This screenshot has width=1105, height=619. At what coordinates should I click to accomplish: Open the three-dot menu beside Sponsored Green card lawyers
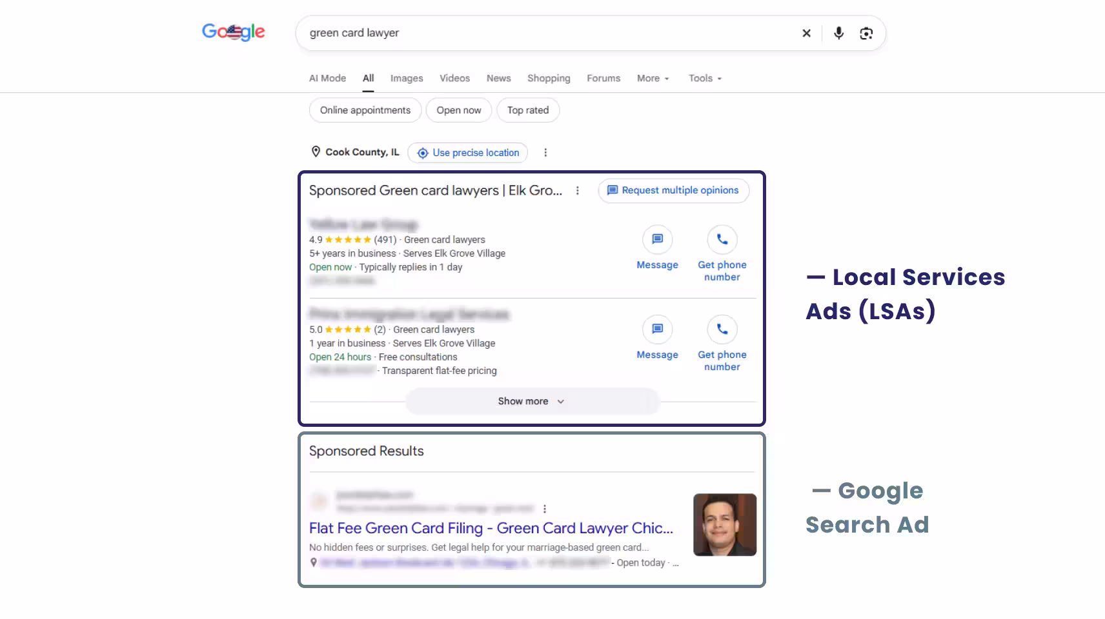point(578,190)
